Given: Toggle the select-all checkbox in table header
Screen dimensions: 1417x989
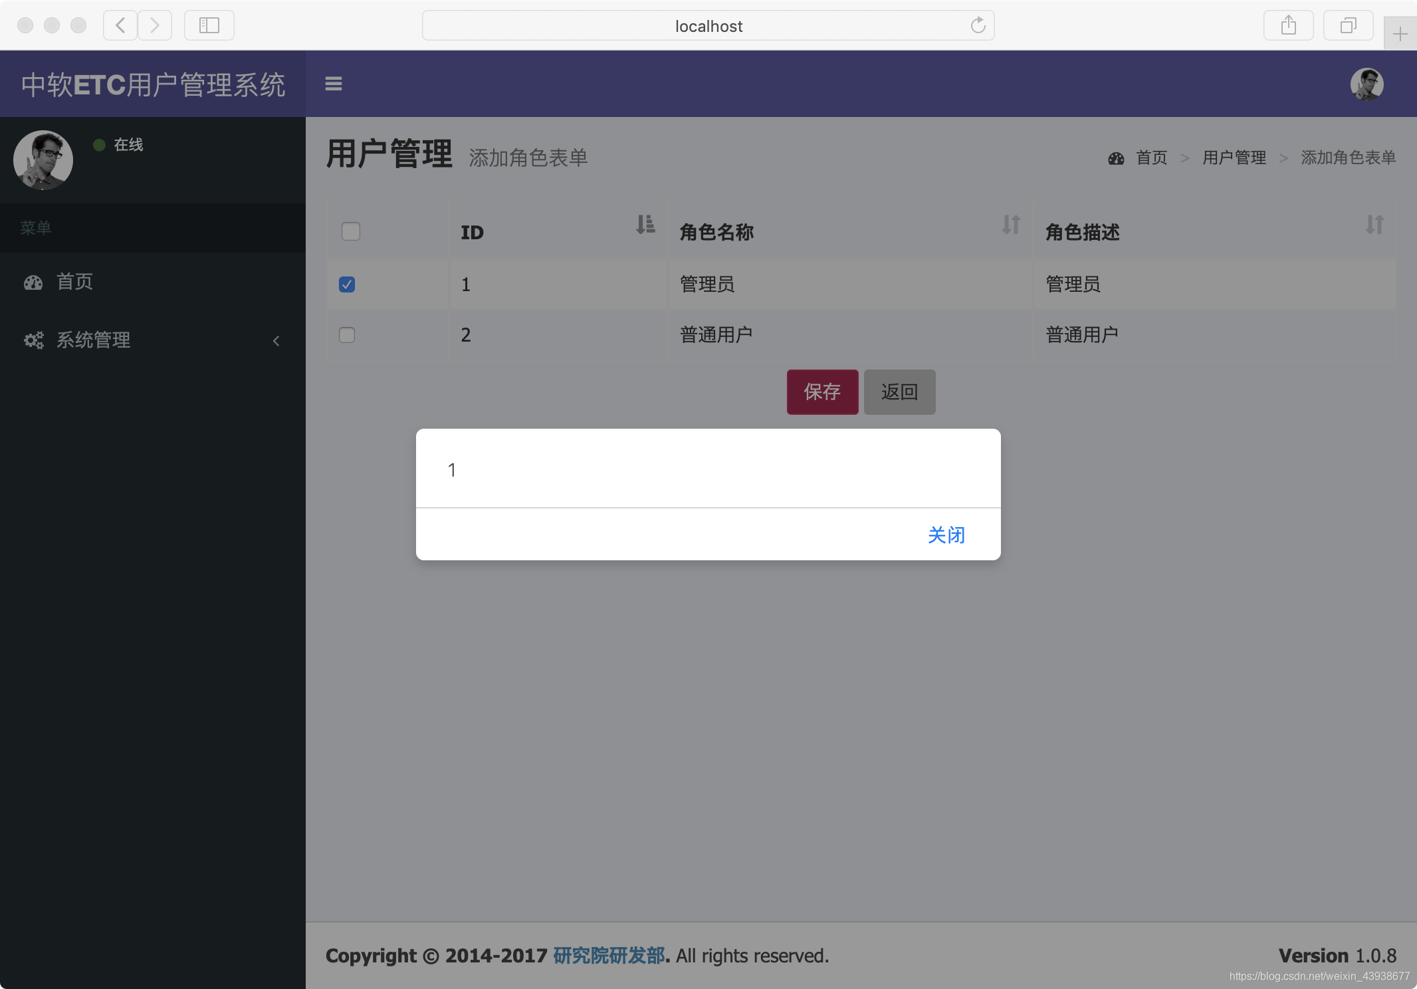Looking at the screenshot, I should click(350, 231).
